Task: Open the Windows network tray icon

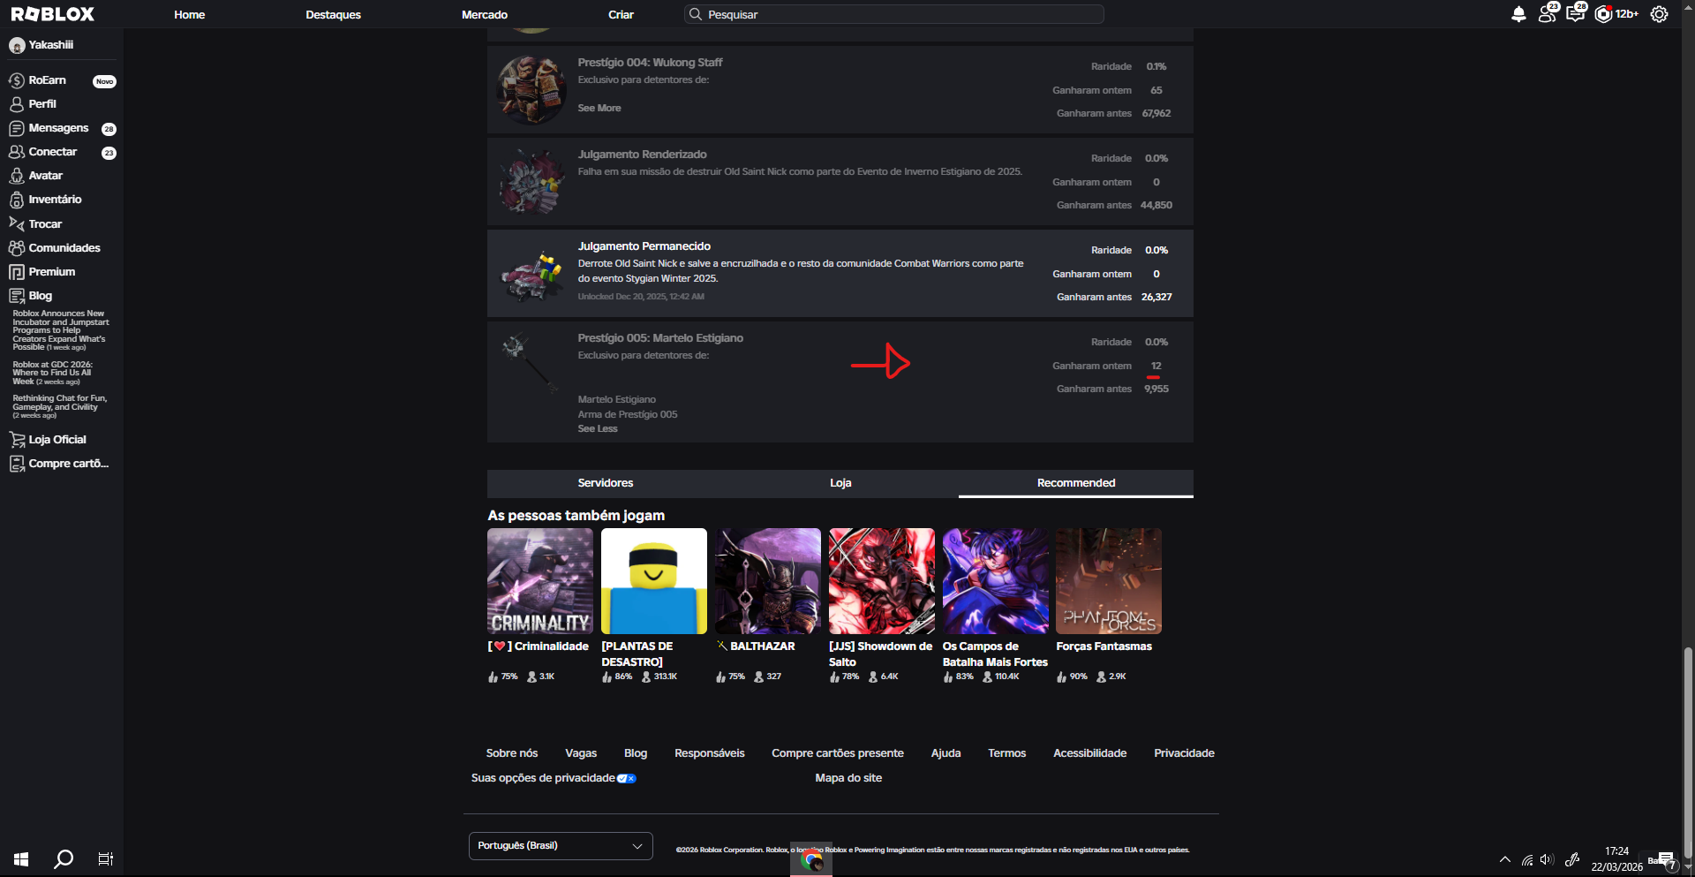Action: click(x=1526, y=859)
